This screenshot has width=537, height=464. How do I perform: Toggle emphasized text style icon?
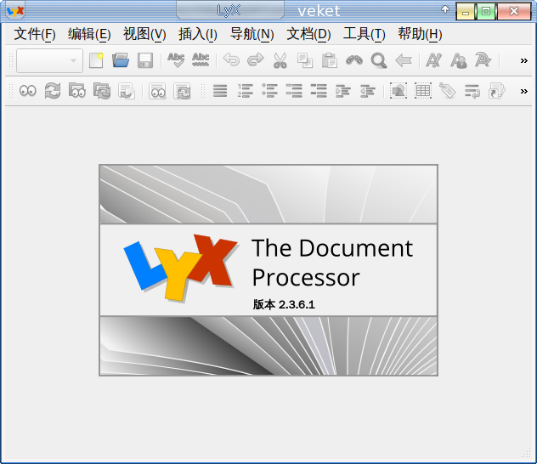coord(433,60)
